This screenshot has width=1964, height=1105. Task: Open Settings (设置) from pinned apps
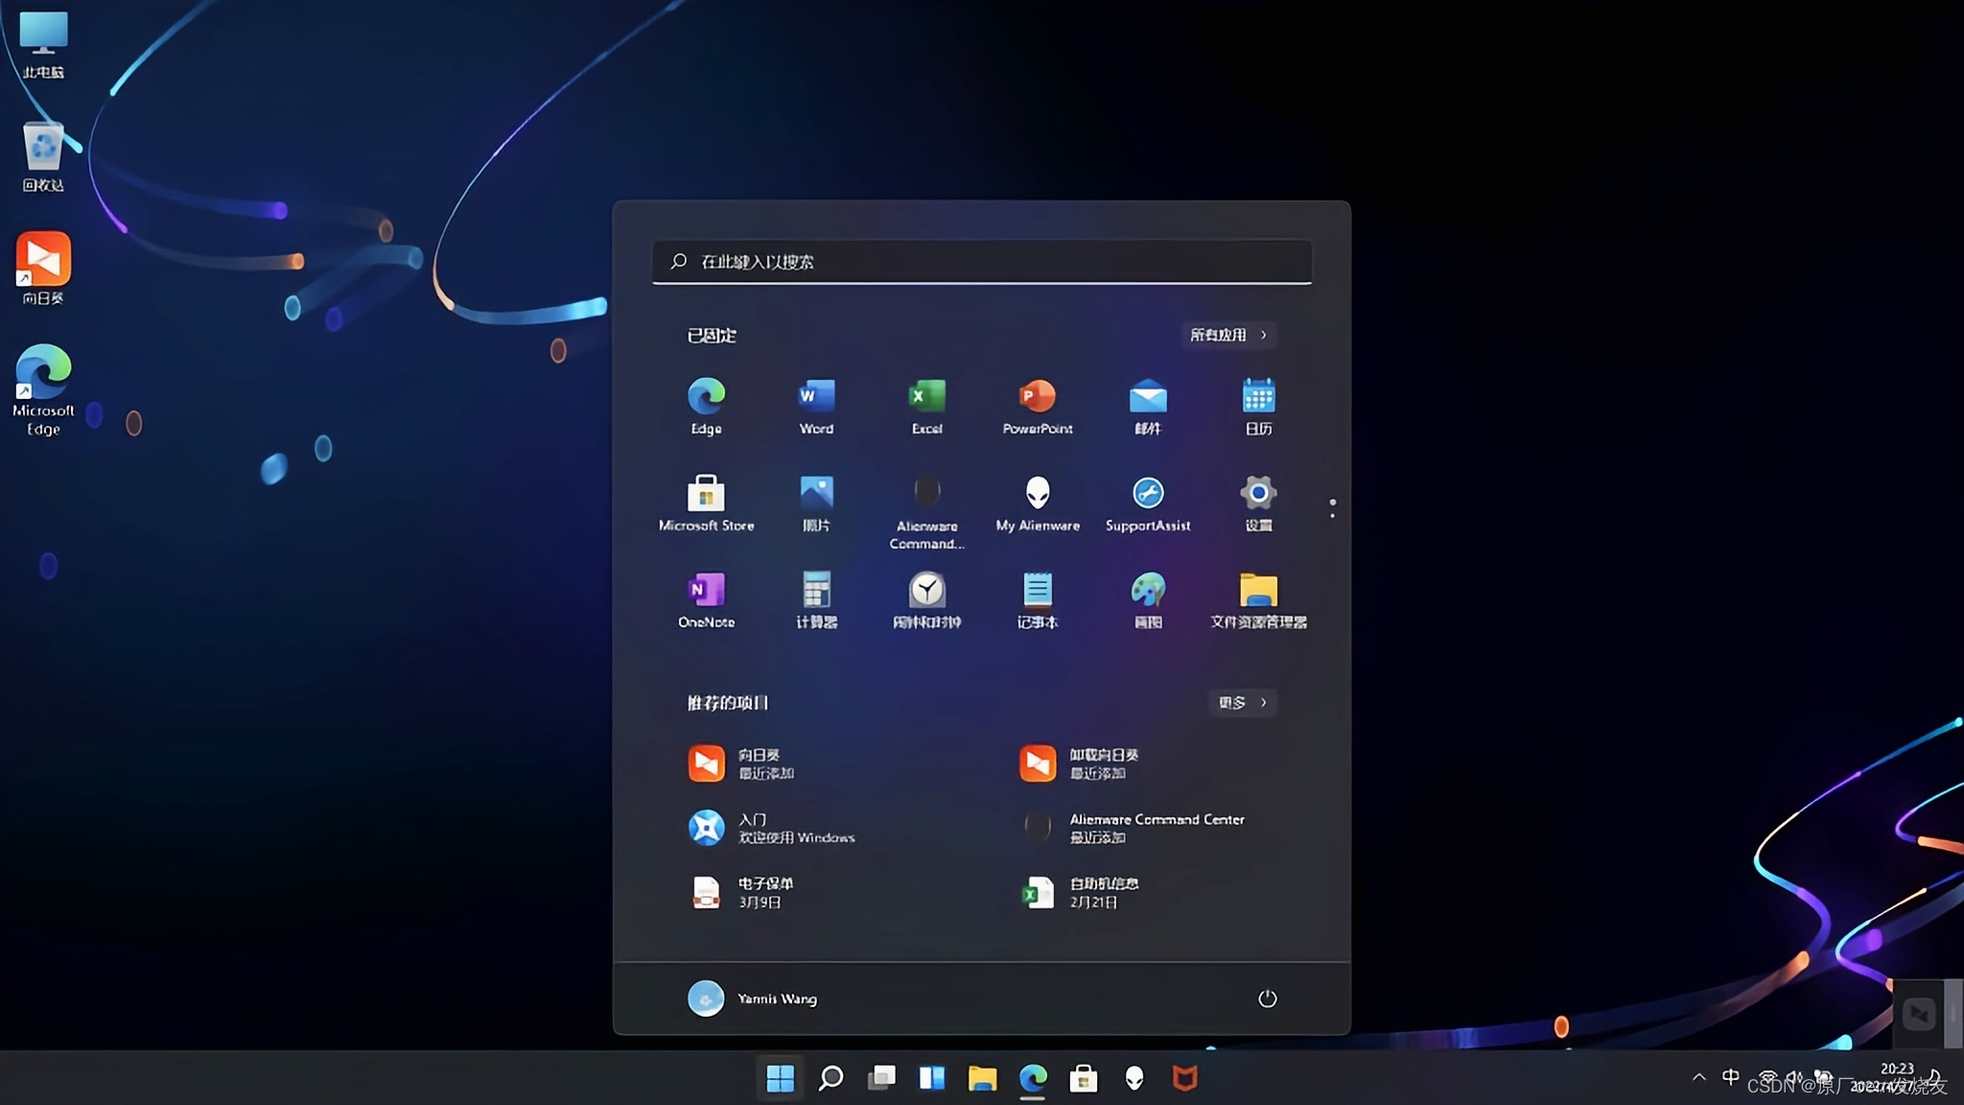point(1258,503)
